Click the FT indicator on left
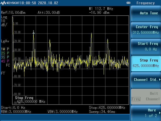 point(3,73)
